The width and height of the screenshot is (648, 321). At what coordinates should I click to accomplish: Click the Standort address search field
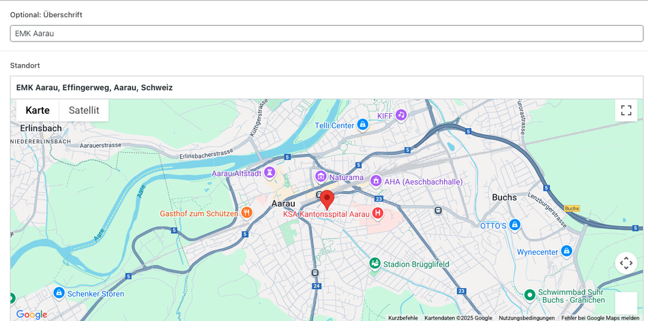(x=327, y=88)
